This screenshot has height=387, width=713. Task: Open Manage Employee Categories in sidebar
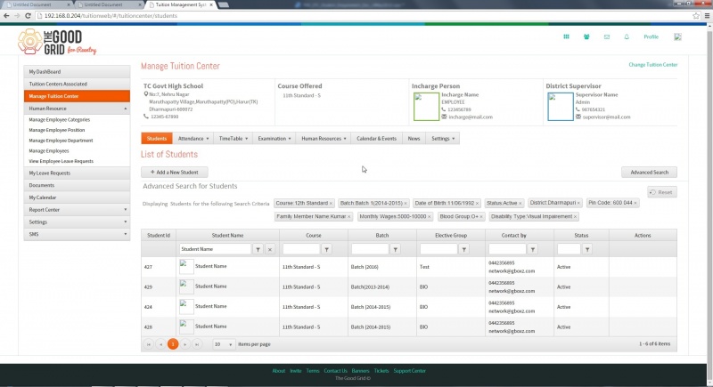(x=60, y=120)
